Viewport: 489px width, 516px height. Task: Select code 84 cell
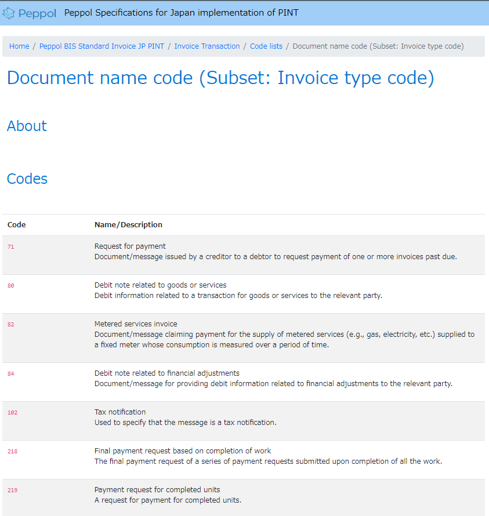11,374
